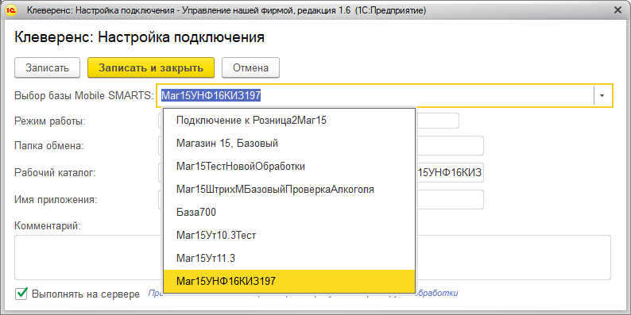
Task: Expand the Mobile SMARTS base dropdown arrow
Action: [x=602, y=96]
